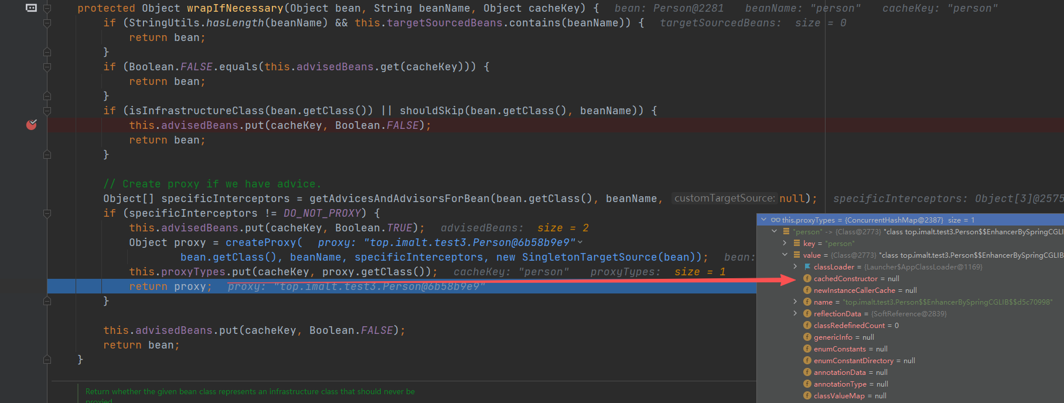Collapse the this.proxyTypes root node
This screenshot has width=1064, height=403.
point(763,220)
